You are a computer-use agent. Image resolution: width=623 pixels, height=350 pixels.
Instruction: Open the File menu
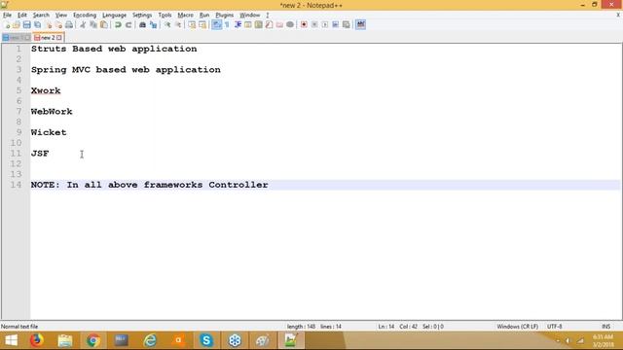(7, 16)
